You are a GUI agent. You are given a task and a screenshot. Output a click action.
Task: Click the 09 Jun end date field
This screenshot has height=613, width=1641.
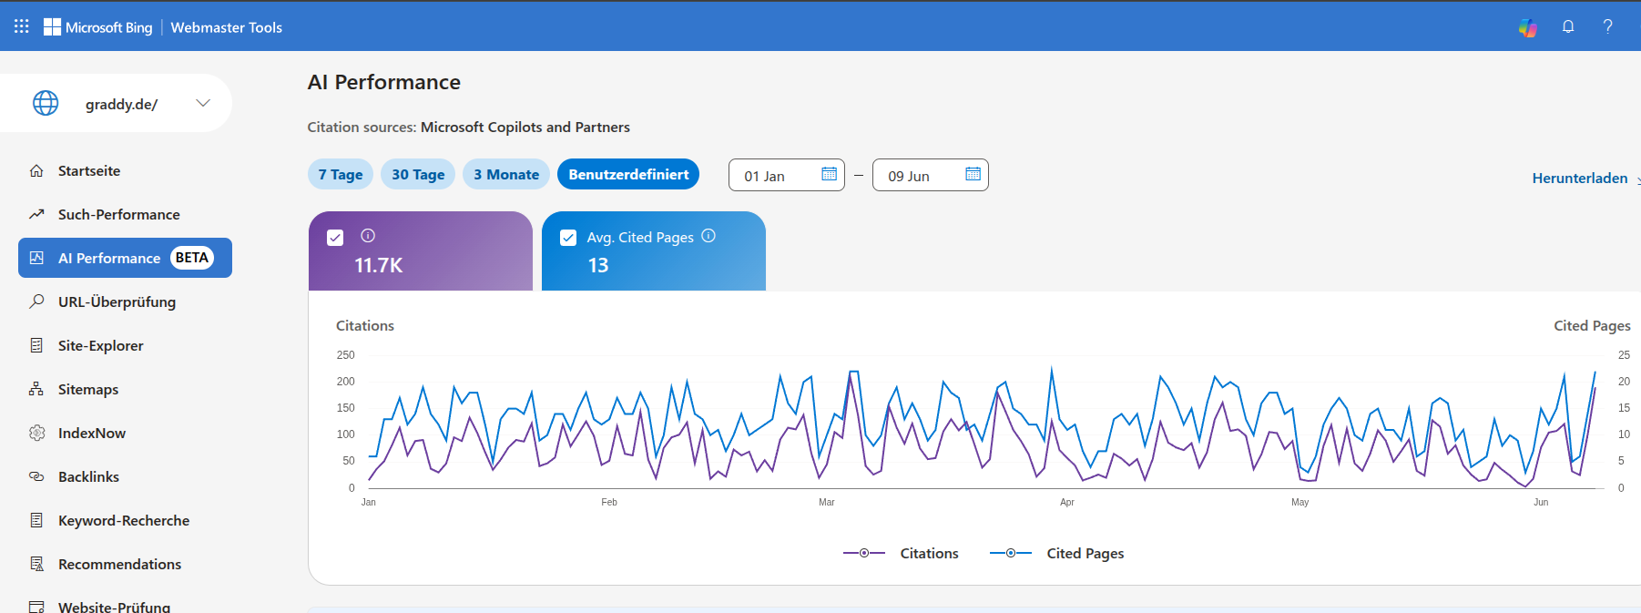click(930, 175)
